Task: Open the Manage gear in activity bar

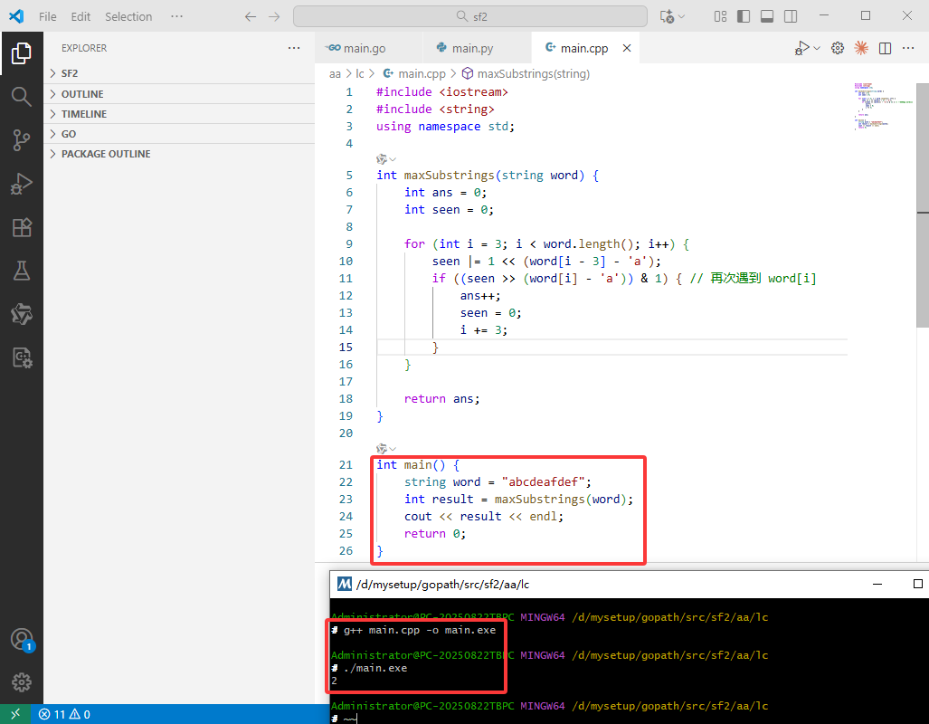Action: point(22,682)
